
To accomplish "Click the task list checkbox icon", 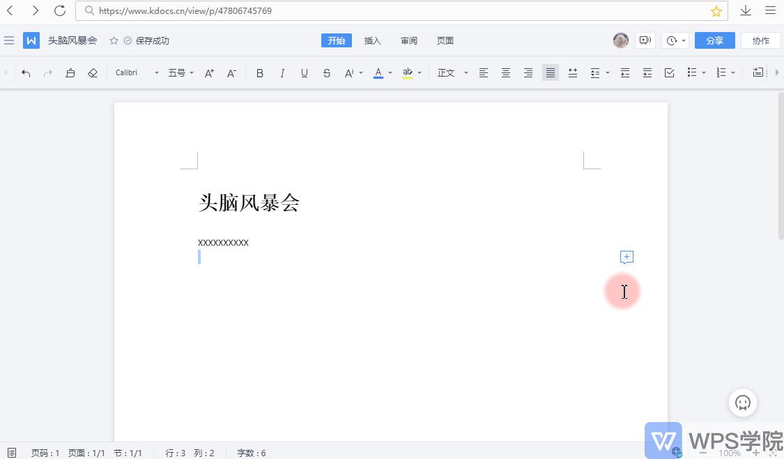I will 669,72.
